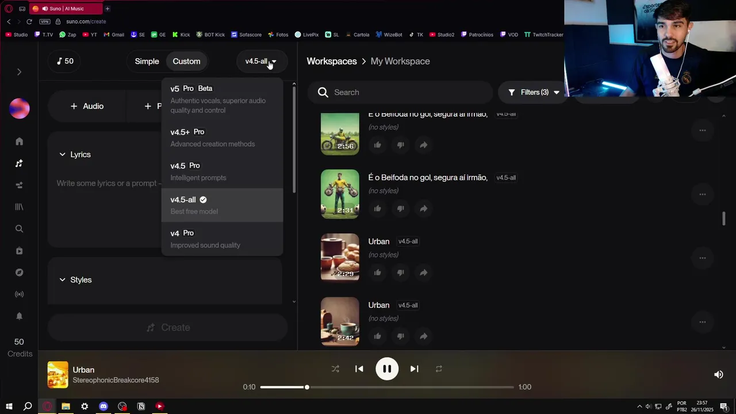Expand the collapsed left sidebar arrow
The height and width of the screenshot is (414, 736).
coord(19,72)
